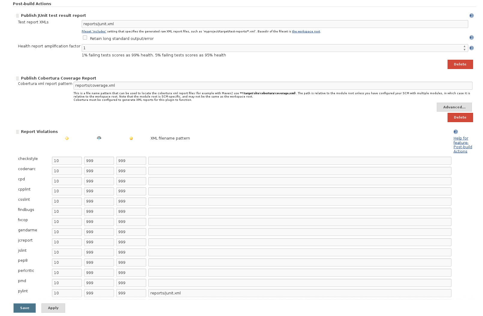Screen dimensions: 483x316
Task: Open Help for feature: Post-build Actions link
Action: click(462, 145)
